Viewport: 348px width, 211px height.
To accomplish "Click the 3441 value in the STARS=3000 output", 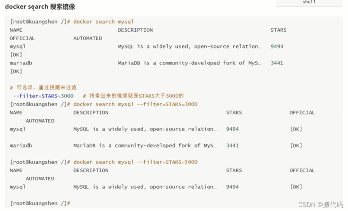I will [x=232, y=146].
